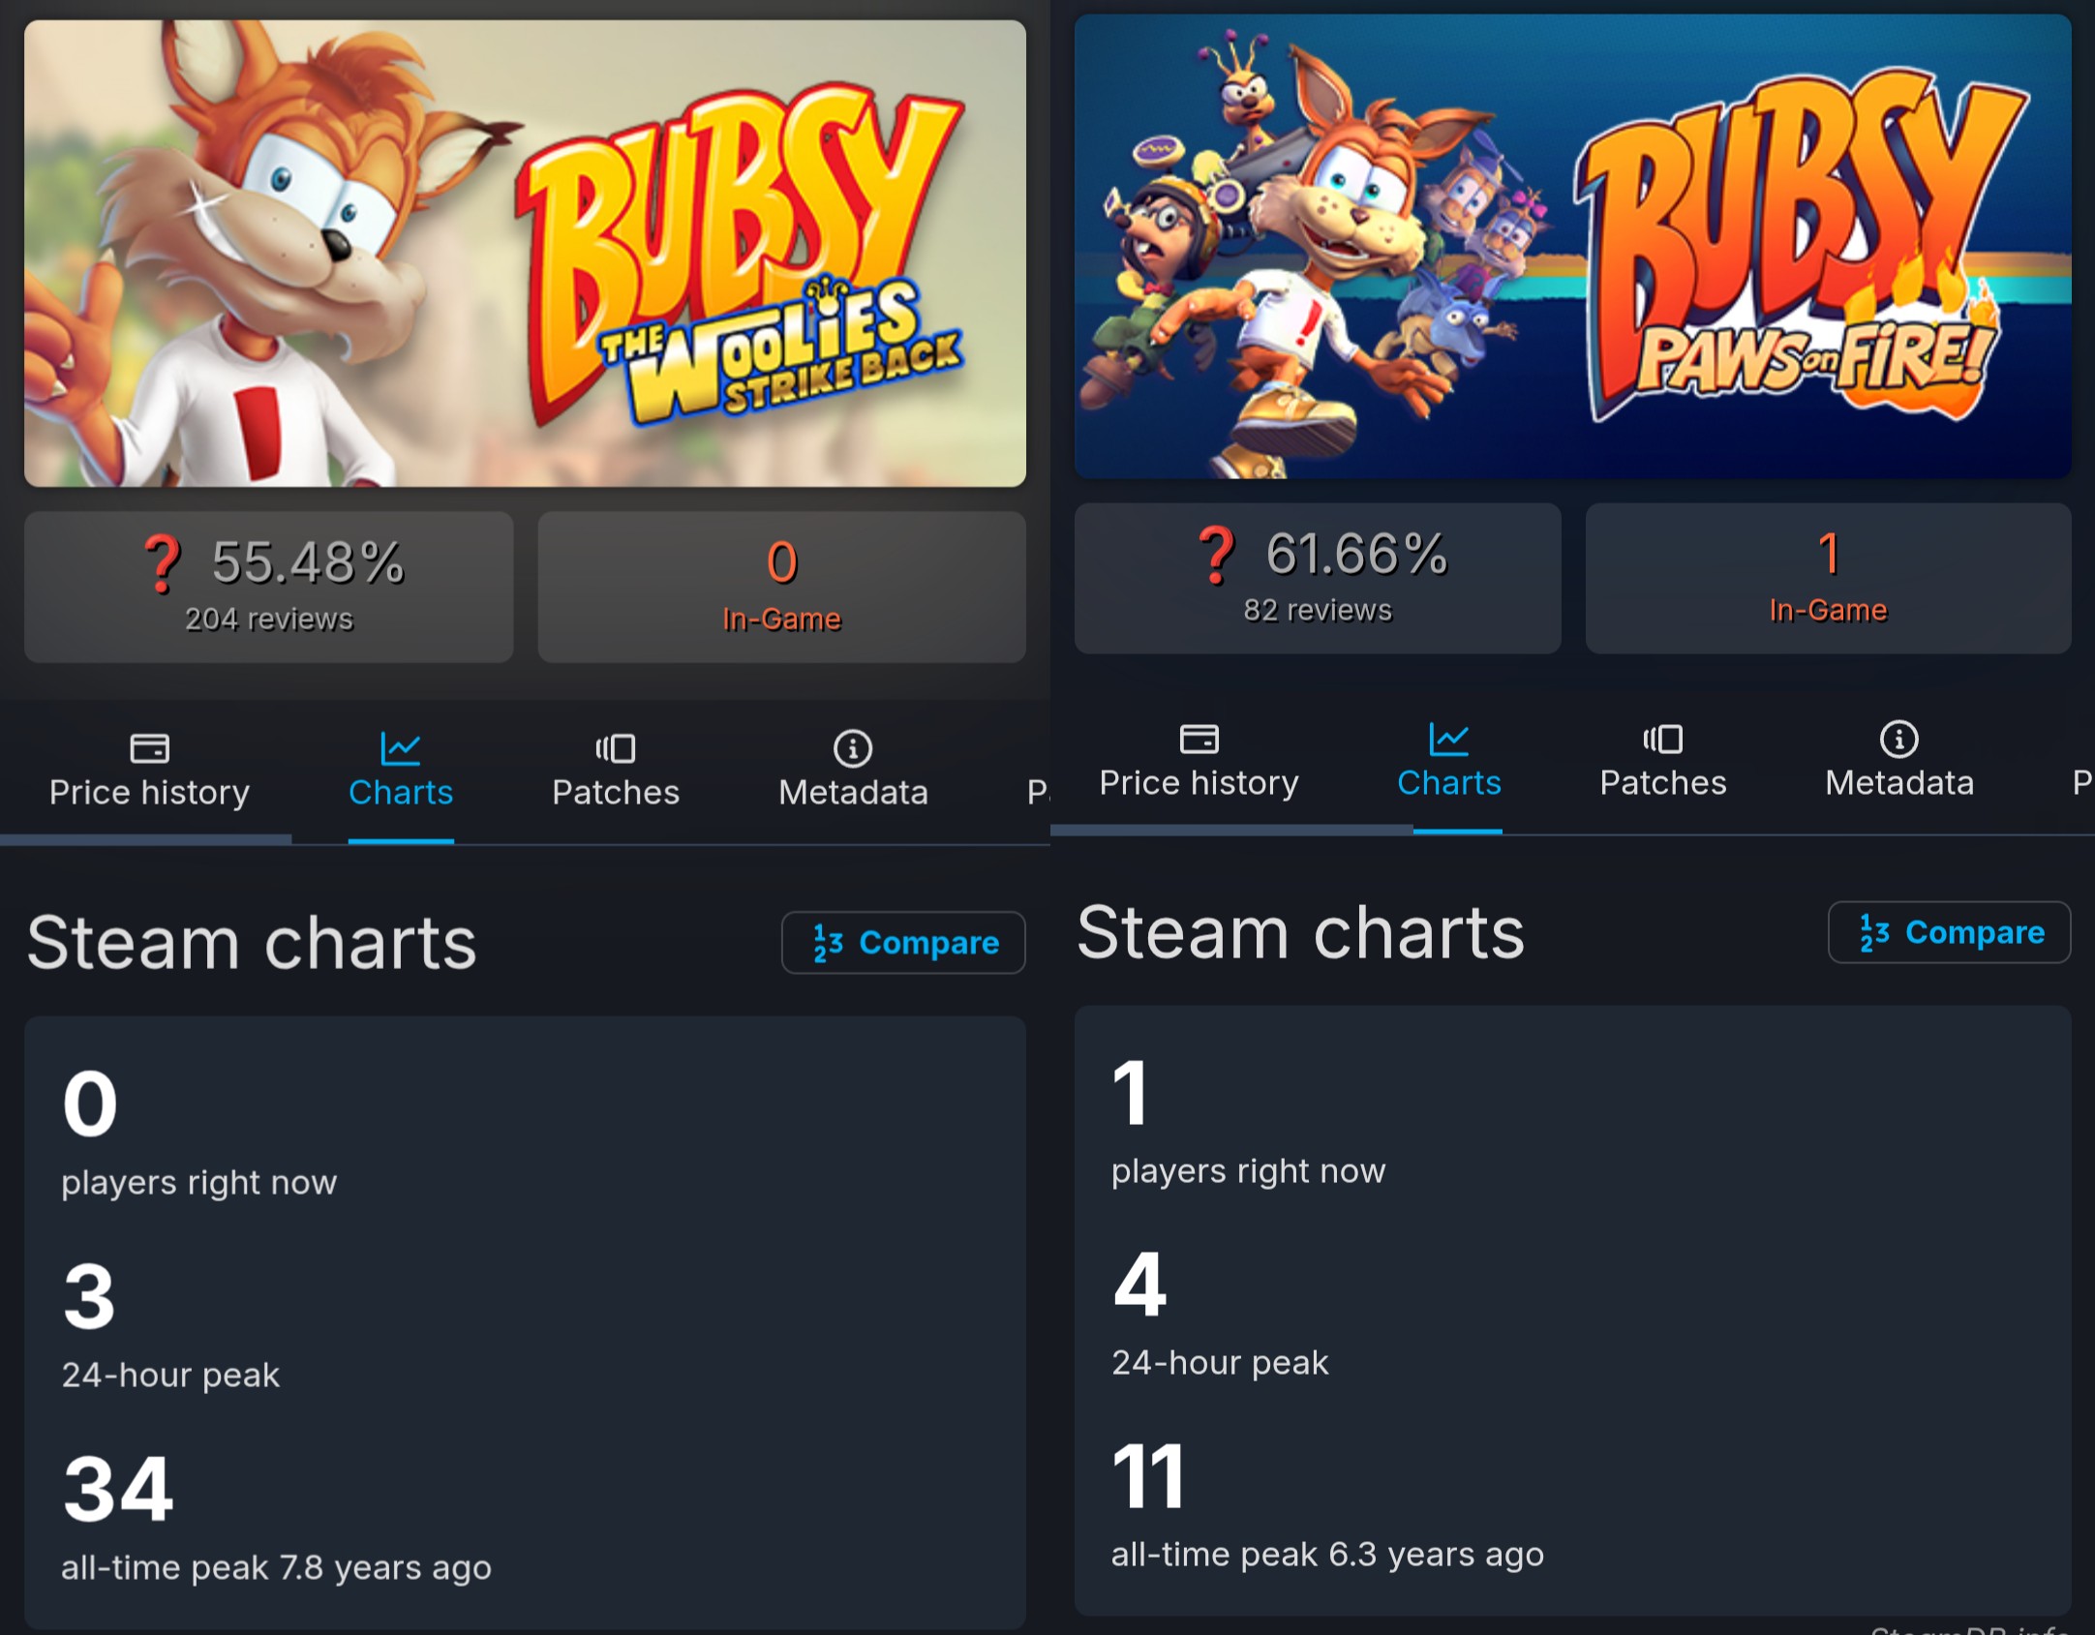Open the Bubsy Paws on Fire banner
The height and width of the screenshot is (1635, 2095).
[x=1572, y=246]
